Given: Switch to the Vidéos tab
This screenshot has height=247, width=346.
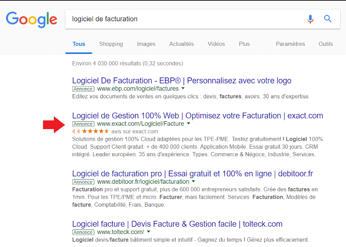Looking at the screenshot, I should (x=216, y=44).
